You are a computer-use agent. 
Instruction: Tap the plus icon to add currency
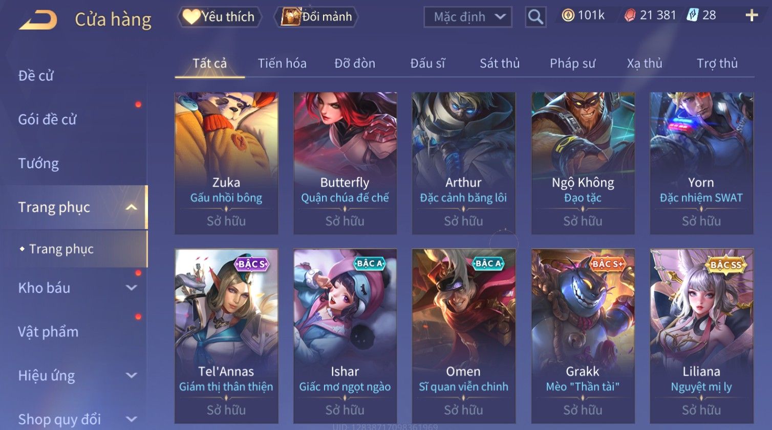[752, 15]
